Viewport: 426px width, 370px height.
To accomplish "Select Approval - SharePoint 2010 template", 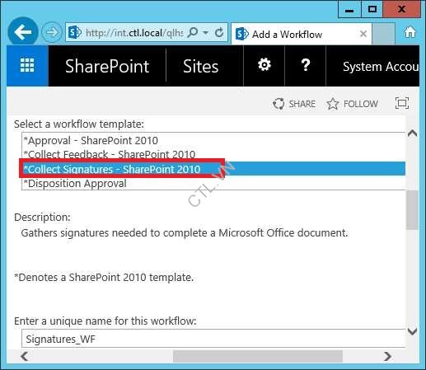I will [213, 140].
